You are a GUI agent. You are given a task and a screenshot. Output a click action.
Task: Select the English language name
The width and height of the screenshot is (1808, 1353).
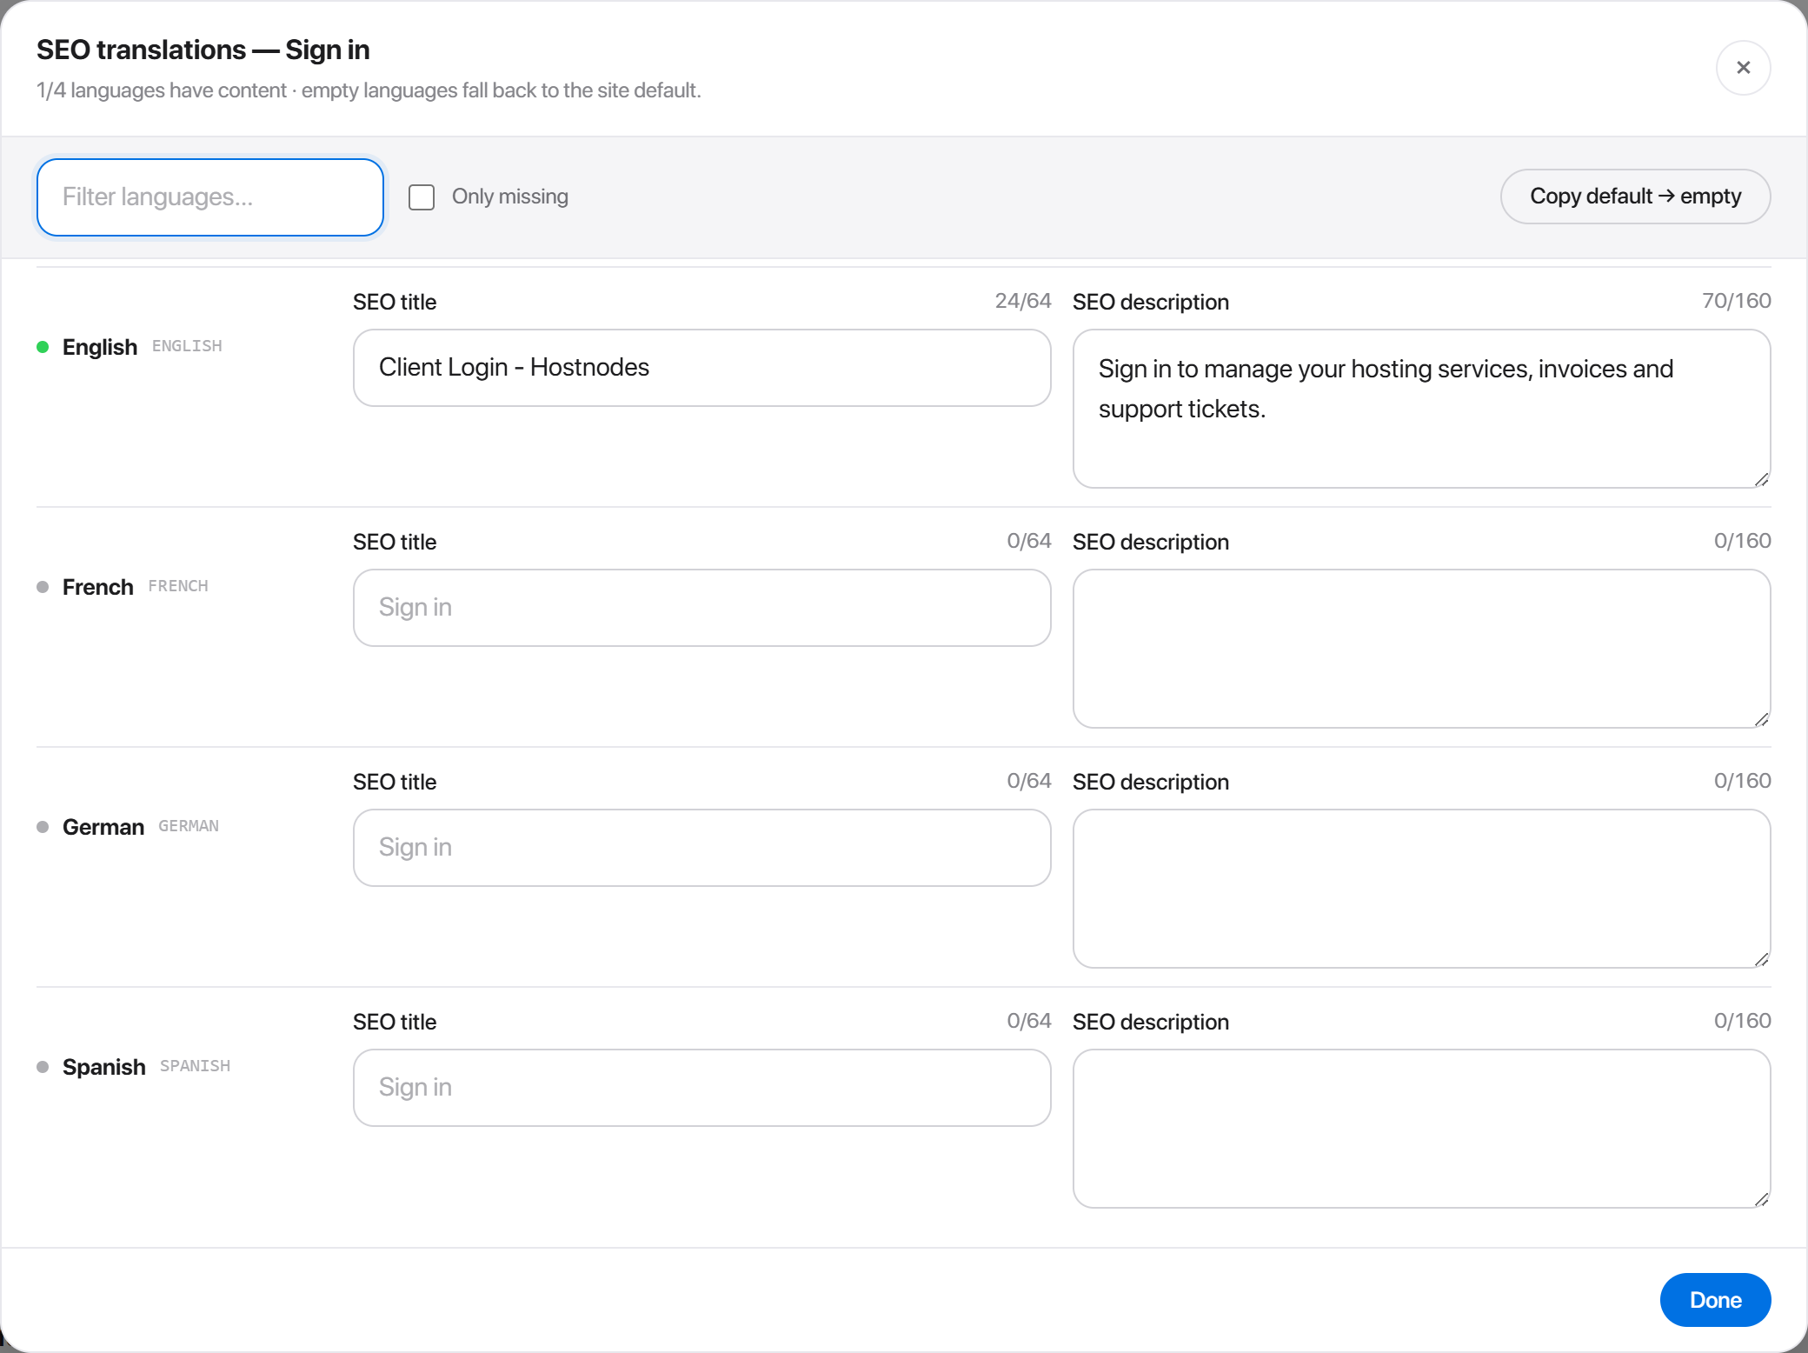[x=100, y=347]
